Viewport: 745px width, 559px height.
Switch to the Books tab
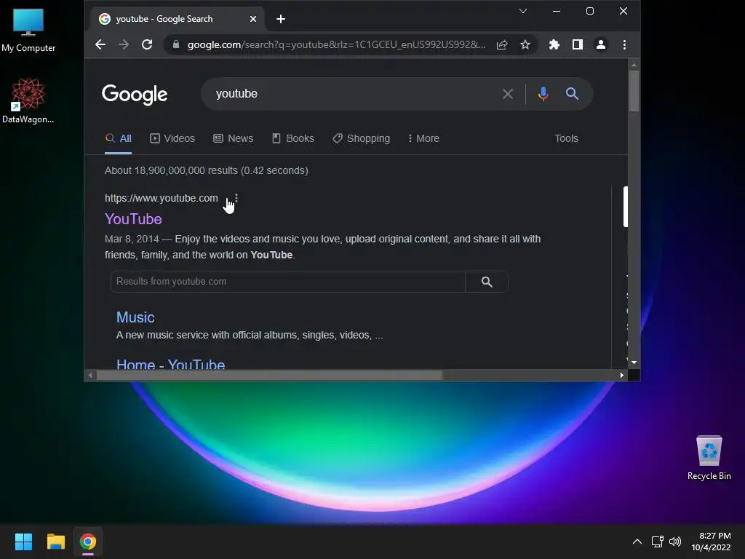(292, 138)
